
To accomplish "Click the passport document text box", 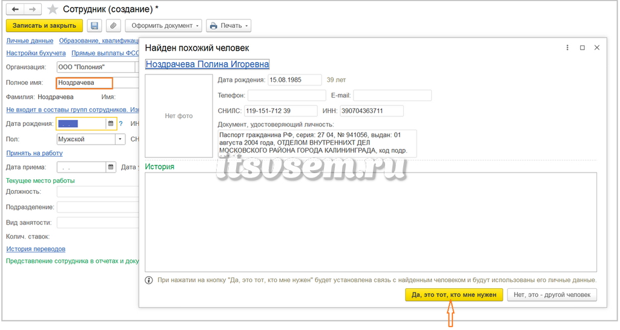I will (317, 144).
